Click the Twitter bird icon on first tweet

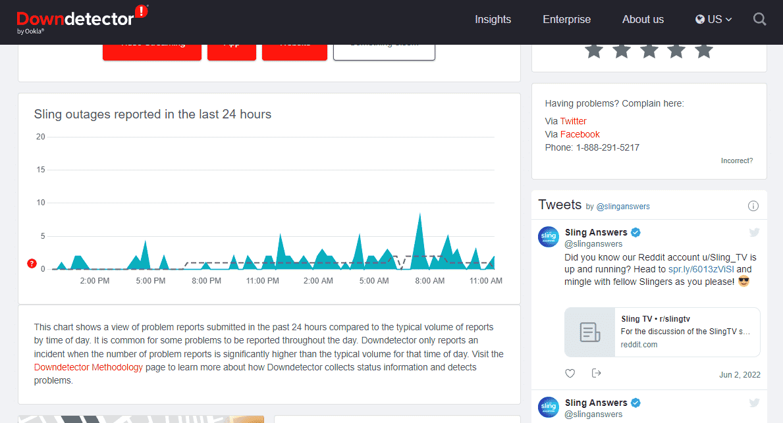click(754, 232)
